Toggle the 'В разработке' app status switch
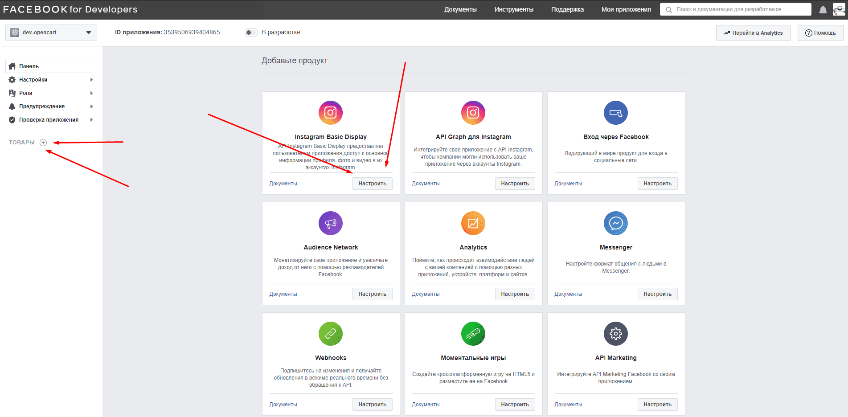The height and width of the screenshot is (417, 848). (251, 33)
